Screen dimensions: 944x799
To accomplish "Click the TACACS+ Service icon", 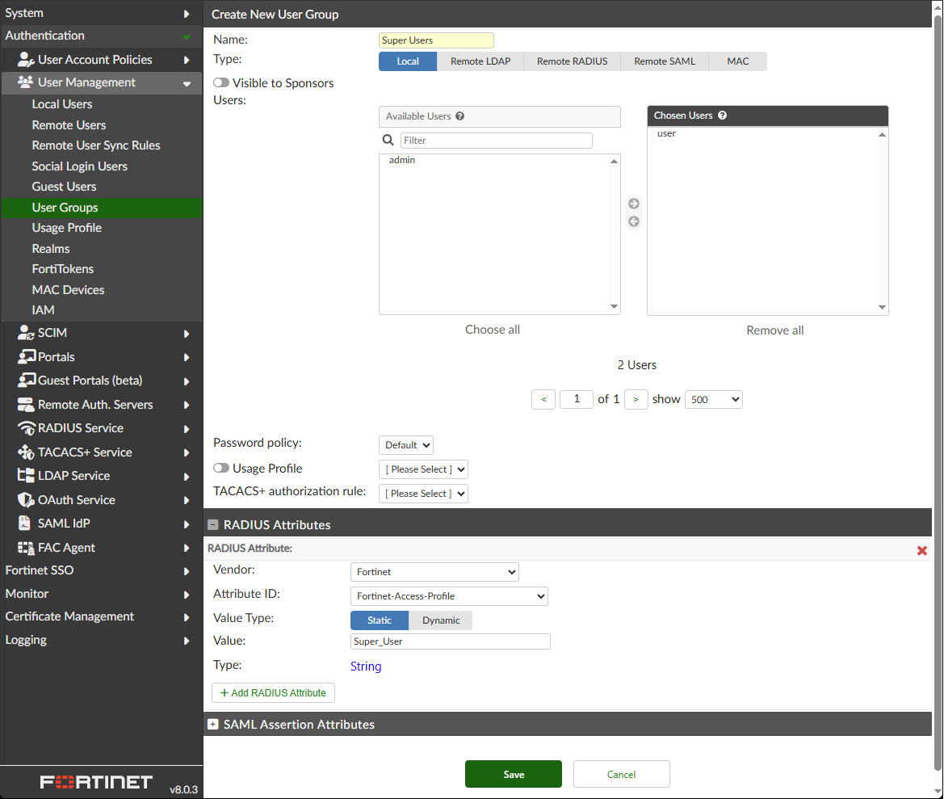I will point(25,452).
